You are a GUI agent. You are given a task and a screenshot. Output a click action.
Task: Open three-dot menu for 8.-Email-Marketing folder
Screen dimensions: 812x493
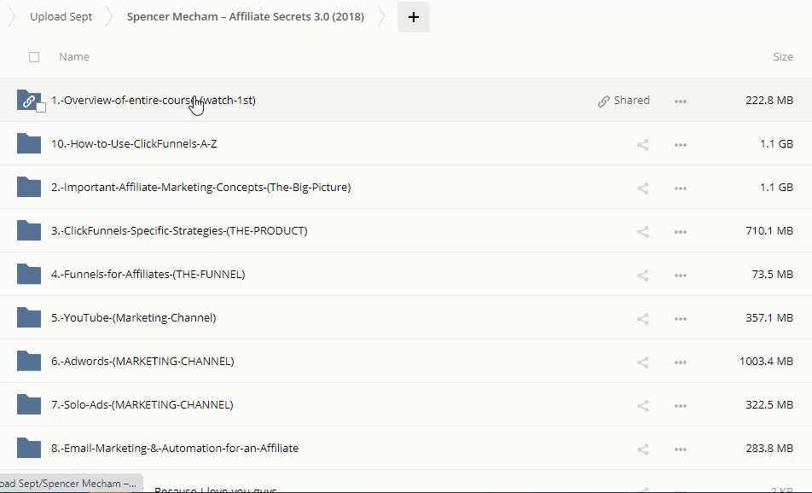(x=681, y=449)
